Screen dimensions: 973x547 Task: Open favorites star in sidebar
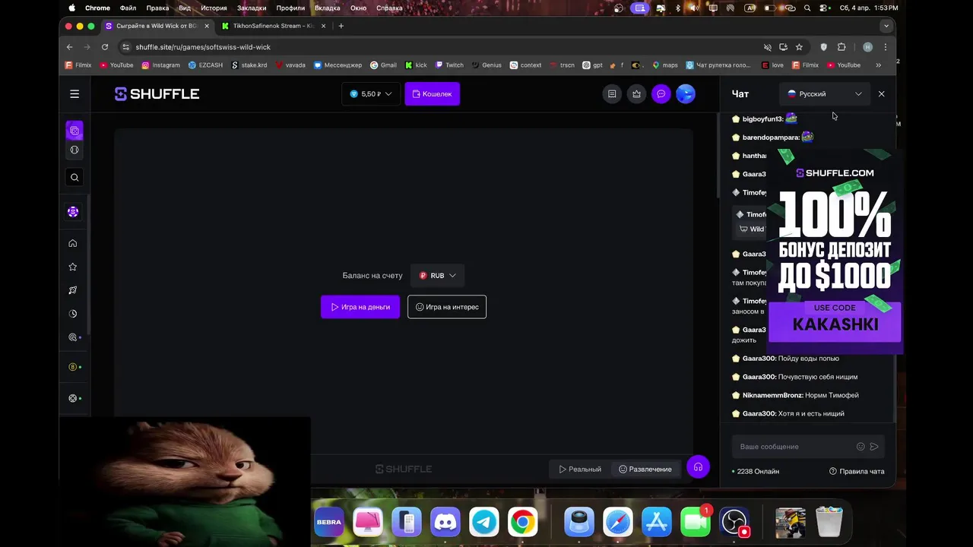coord(73,267)
